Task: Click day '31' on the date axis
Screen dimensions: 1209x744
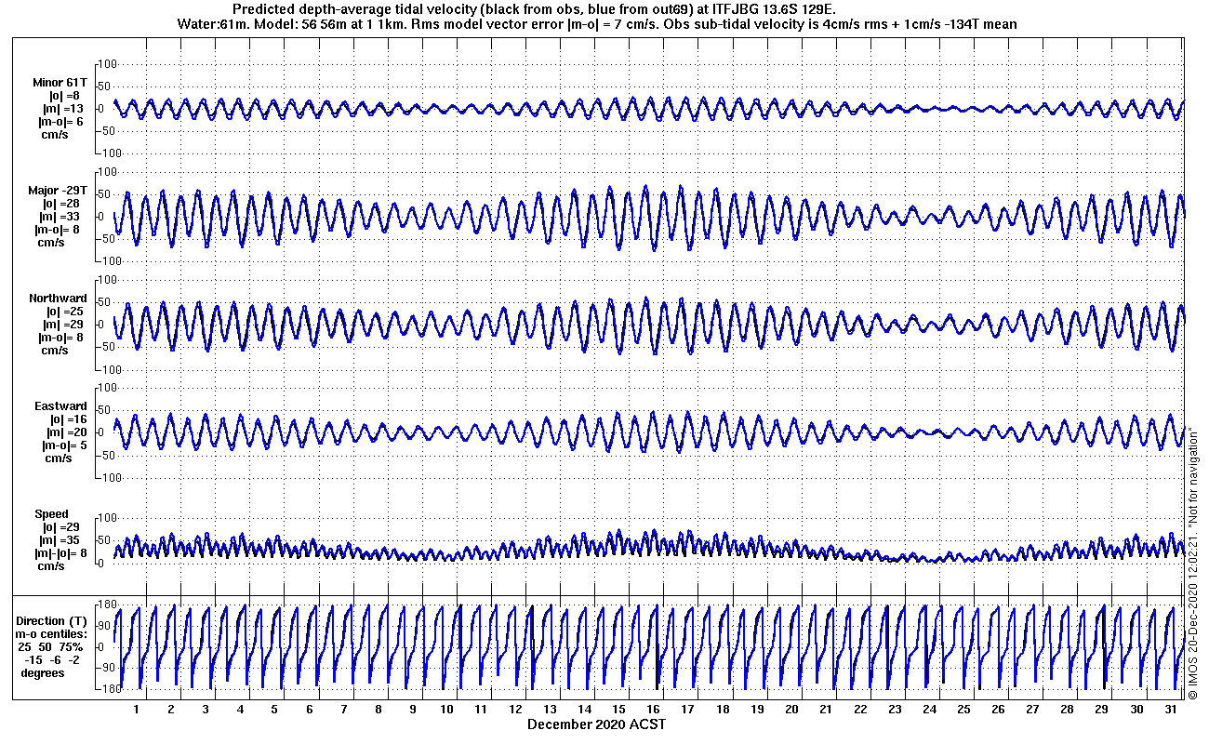Action: pos(1171,710)
